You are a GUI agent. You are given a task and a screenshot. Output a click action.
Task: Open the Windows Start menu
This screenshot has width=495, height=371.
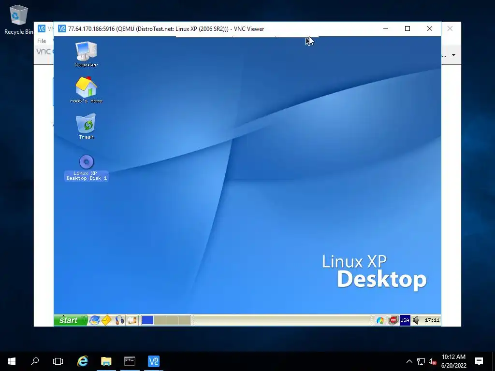(x=12, y=361)
